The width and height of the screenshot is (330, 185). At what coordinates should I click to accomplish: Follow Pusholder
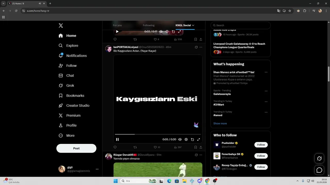[261, 145]
